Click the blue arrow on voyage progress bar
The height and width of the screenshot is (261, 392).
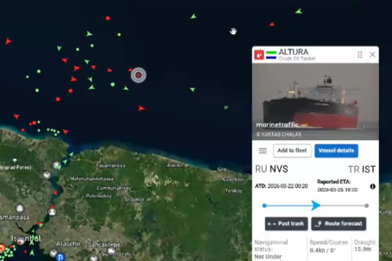click(316, 205)
